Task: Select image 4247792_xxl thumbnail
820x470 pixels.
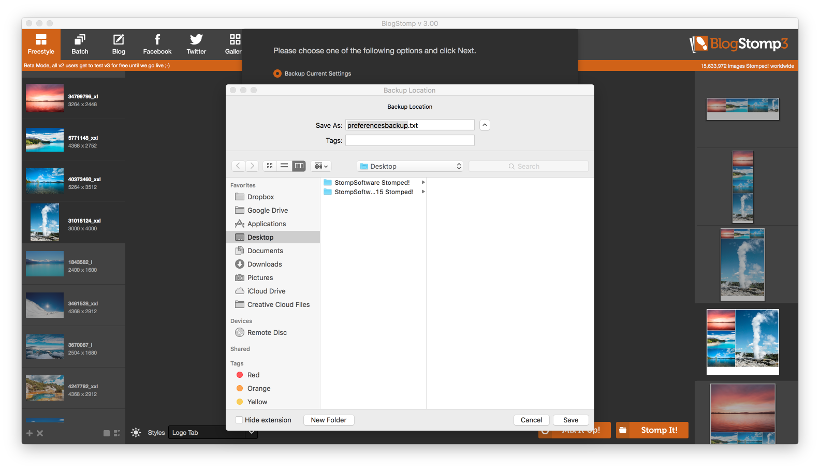Action: (45, 388)
